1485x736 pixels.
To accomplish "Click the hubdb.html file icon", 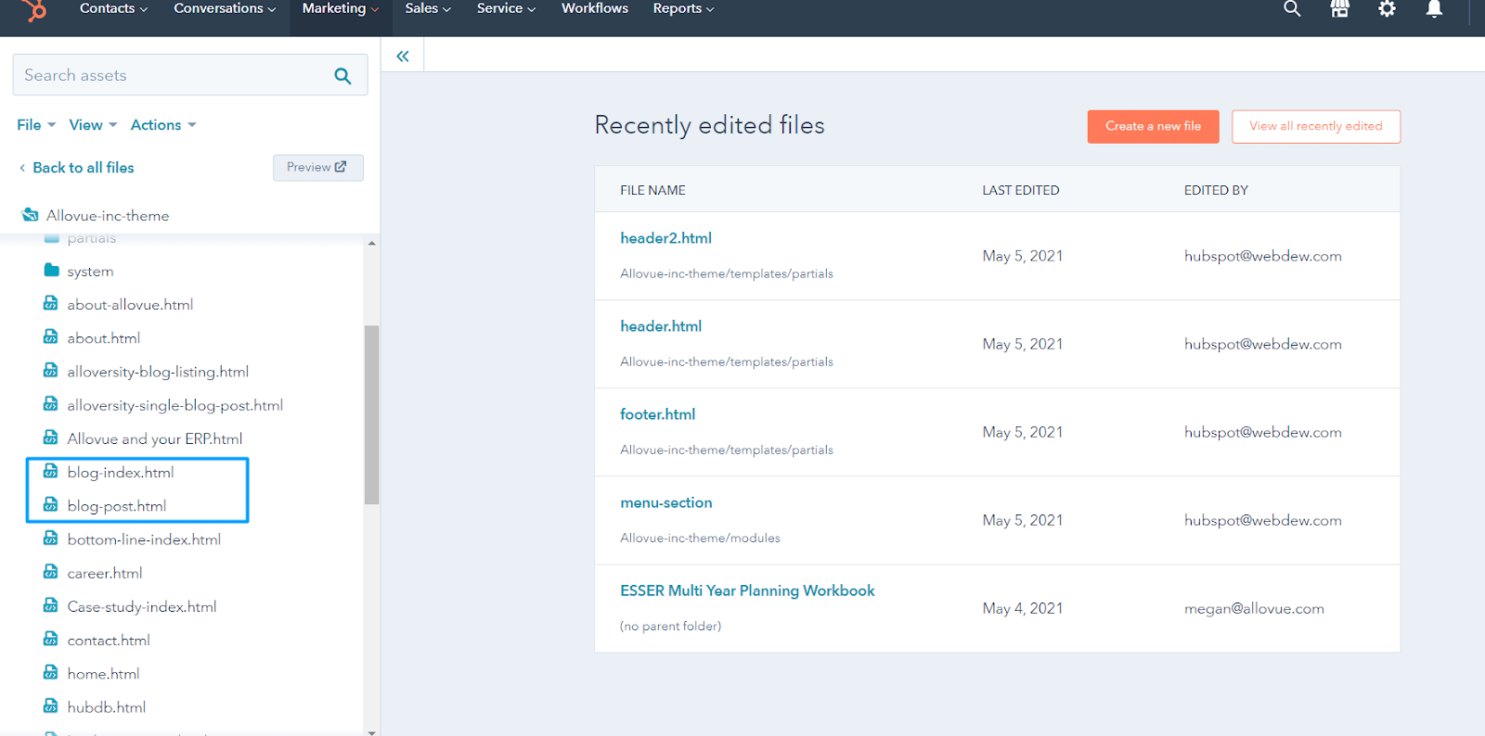I will pos(51,705).
